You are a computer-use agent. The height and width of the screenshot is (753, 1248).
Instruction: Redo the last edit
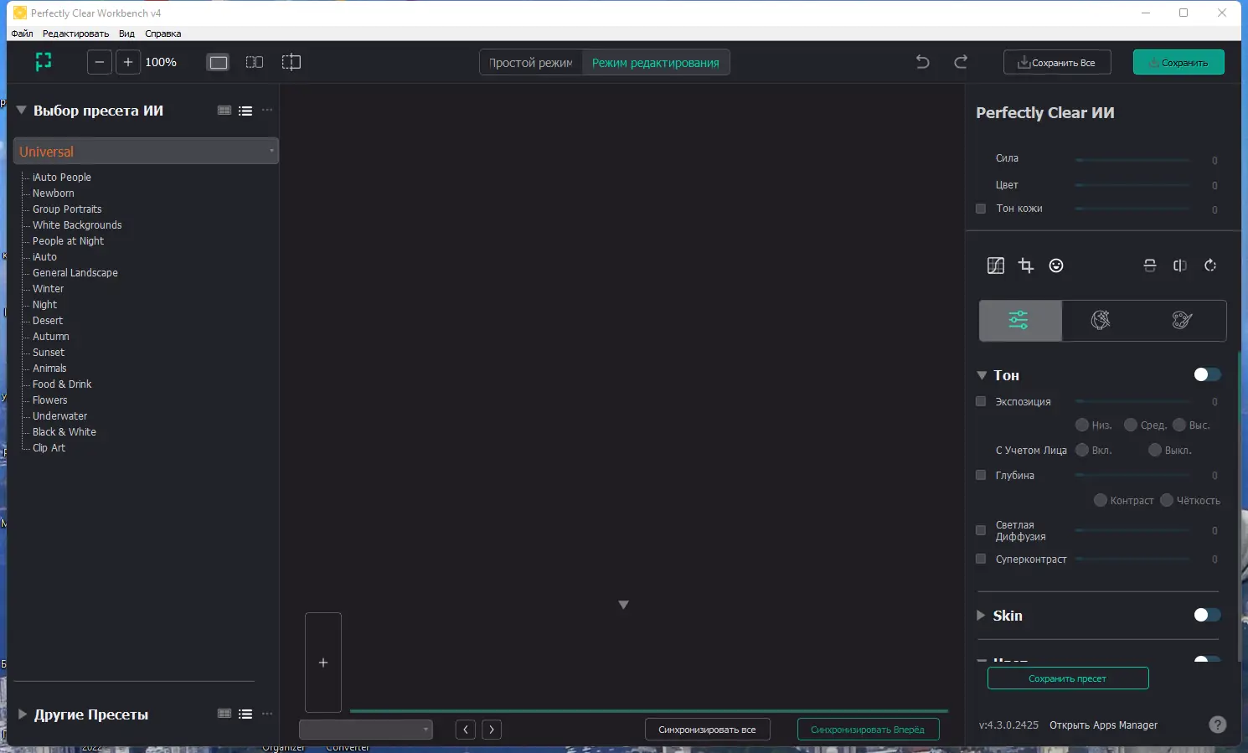click(961, 61)
